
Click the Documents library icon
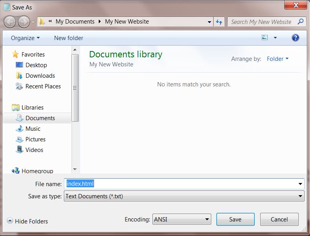(19, 118)
